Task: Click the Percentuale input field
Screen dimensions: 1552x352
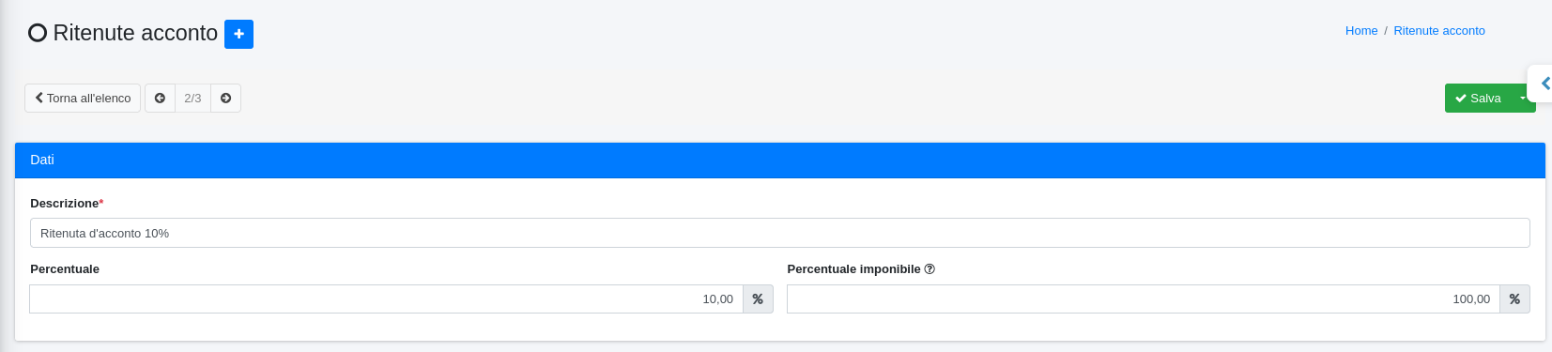Action: (x=386, y=299)
